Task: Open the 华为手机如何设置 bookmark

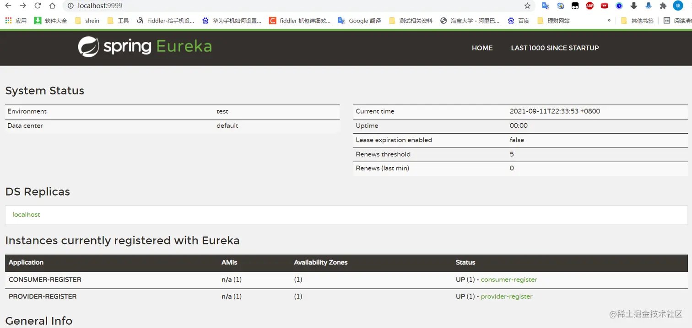Action: click(232, 21)
